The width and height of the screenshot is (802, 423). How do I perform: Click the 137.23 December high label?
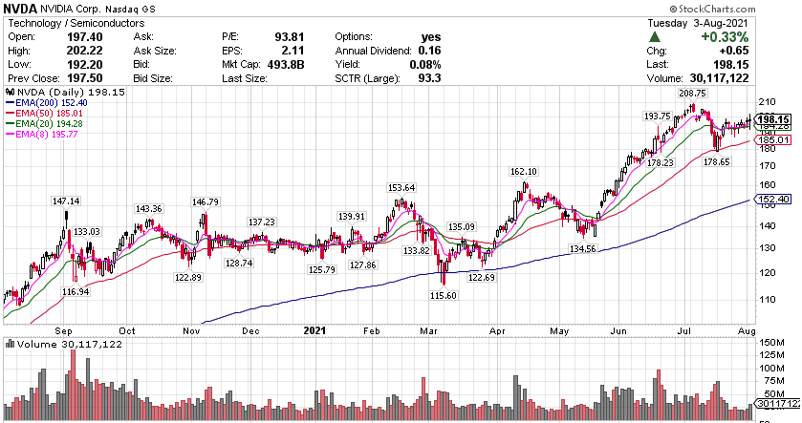(x=261, y=222)
